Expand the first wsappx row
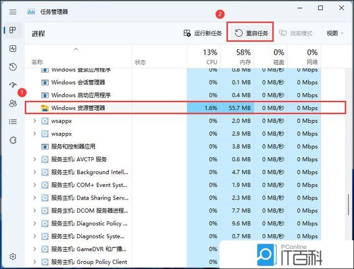 tap(34, 121)
